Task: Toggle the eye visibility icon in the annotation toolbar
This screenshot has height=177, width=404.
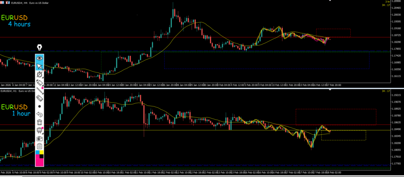Action: tap(39, 58)
